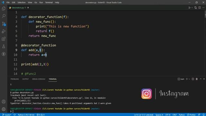The height and width of the screenshot is (116, 206).
Task: Click Ln 9, Col 12 cursor position
Action: click(144, 115)
